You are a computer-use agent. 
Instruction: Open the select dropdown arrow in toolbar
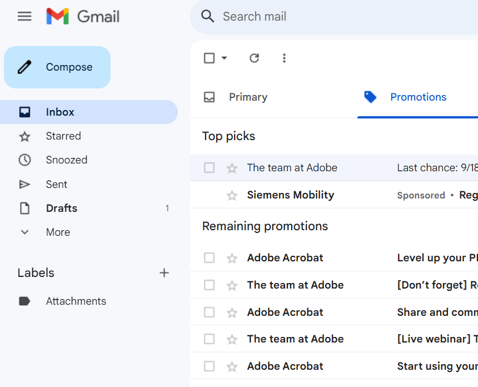coord(225,58)
